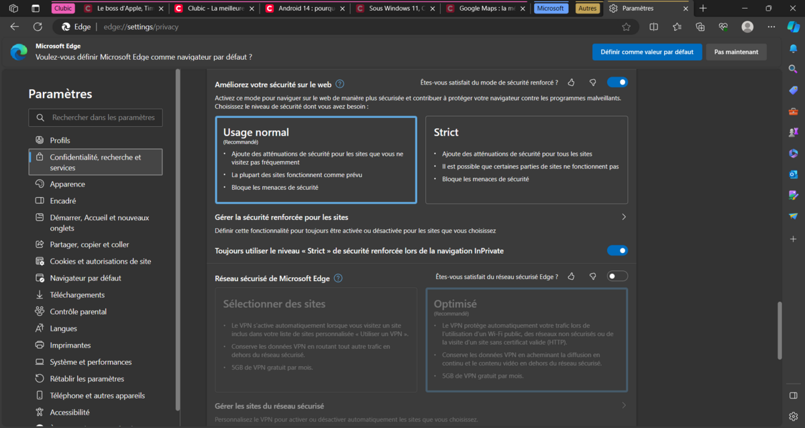Open Browser essentials heart icon

(723, 27)
